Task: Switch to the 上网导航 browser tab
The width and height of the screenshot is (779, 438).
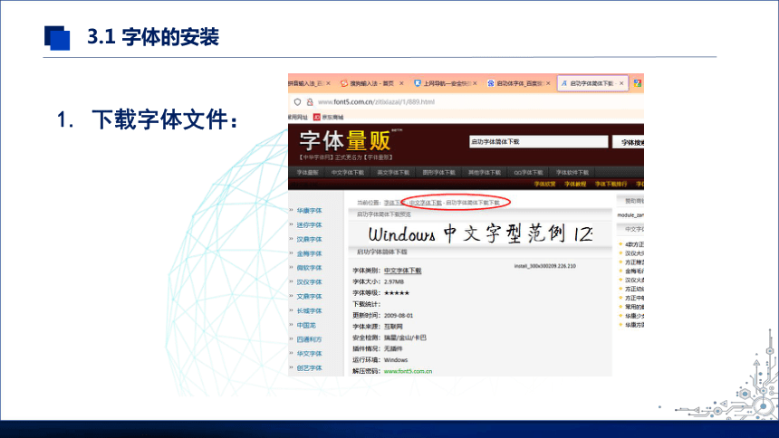Action: point(446,83)
